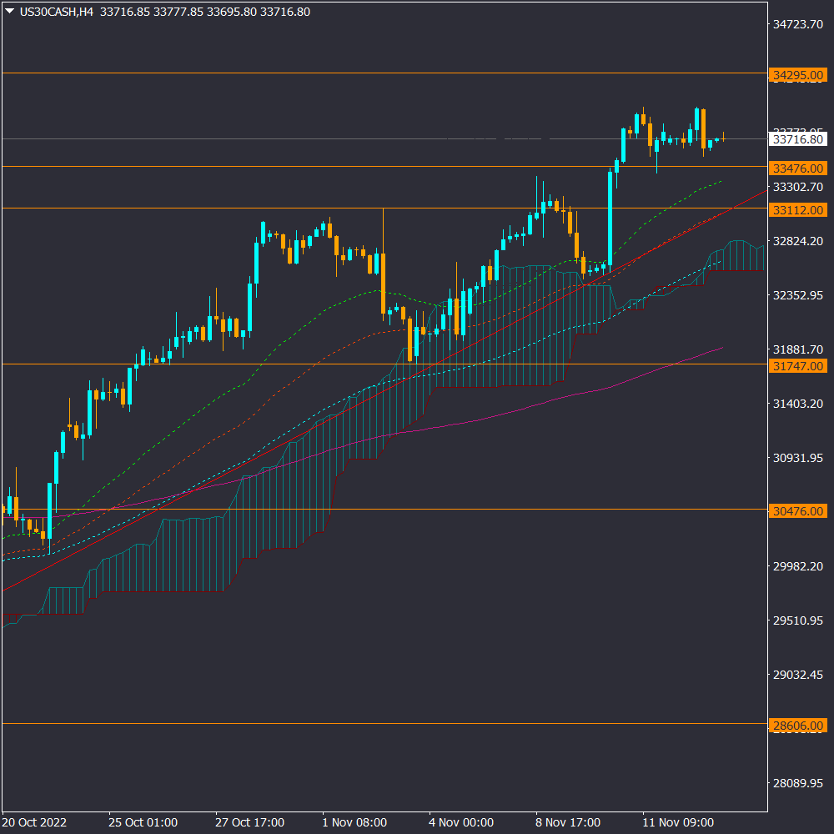Click the 33112.00 level price tag
This screenshot has width=834, height=834.
(x=798, y=209)
